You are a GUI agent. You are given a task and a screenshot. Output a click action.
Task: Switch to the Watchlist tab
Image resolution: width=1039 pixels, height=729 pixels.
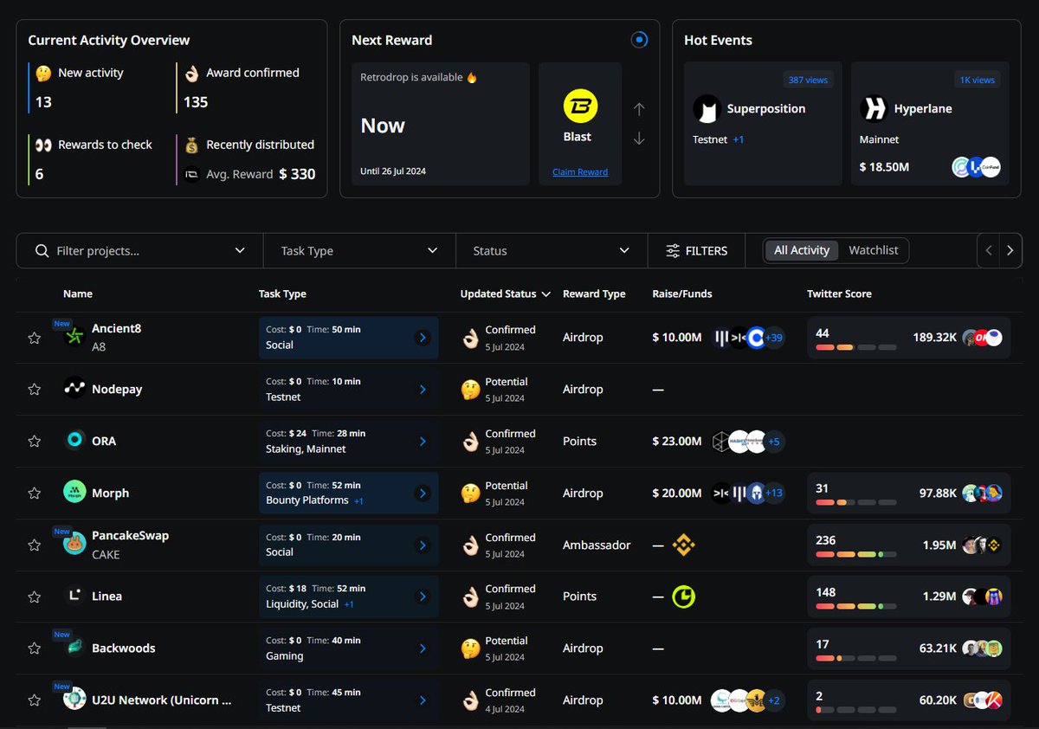tap(874, 250)
